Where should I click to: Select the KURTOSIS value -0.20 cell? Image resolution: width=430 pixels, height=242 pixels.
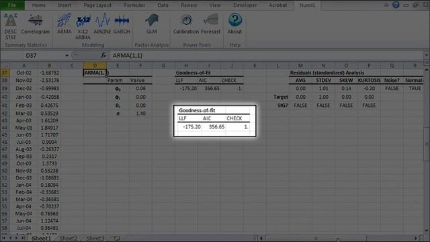[x=369, y=88]
